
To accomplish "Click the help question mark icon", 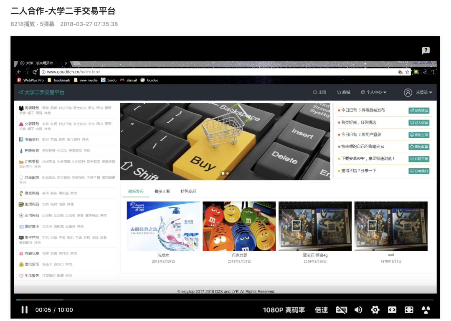I will tap(426, 51).
